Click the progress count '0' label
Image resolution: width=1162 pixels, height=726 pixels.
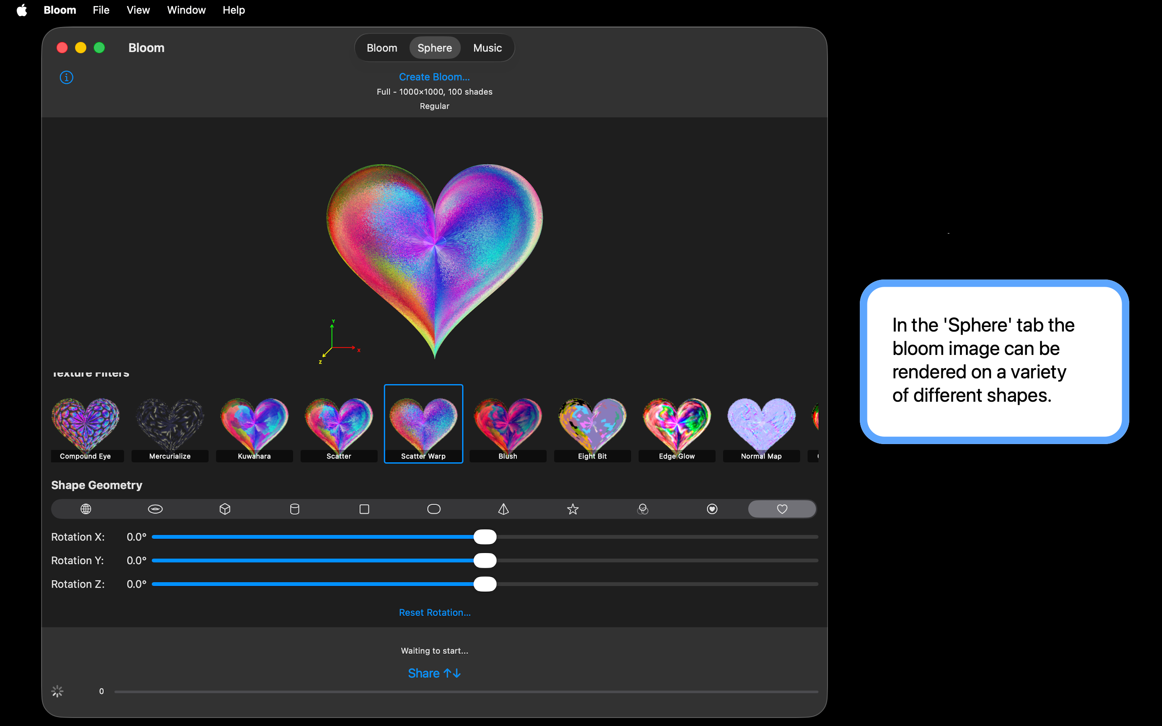click(101, 691)
